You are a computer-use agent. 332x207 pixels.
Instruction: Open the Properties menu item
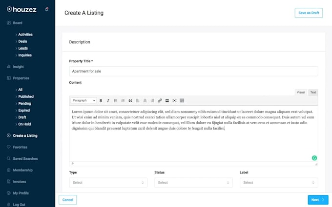pyautogui.click(x=21, y=78)
